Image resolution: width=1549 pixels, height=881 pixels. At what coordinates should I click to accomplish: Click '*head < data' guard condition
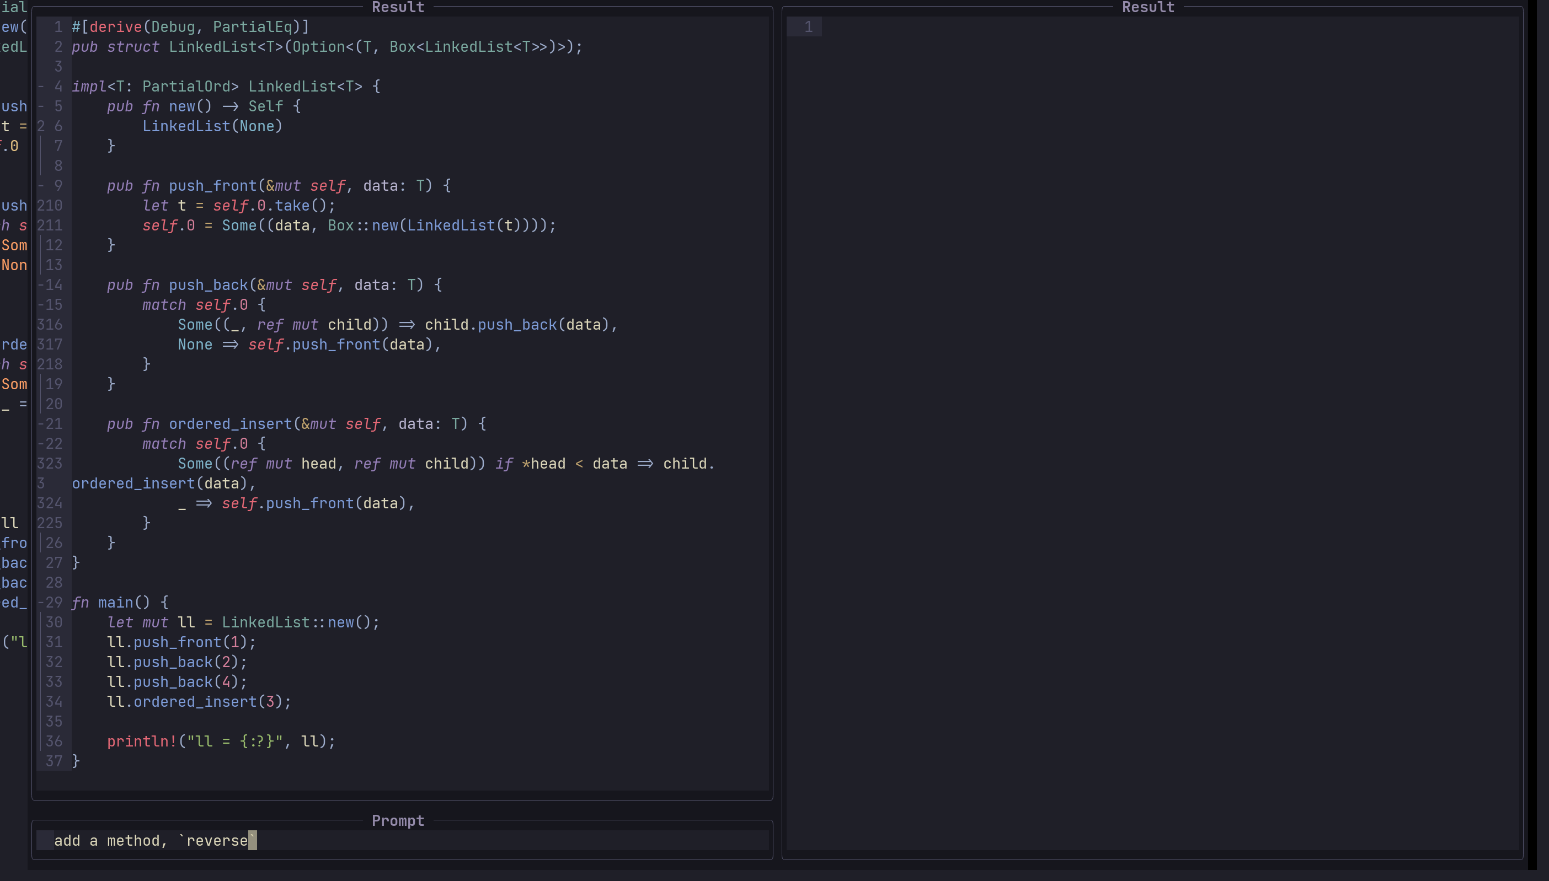(574, 464)
